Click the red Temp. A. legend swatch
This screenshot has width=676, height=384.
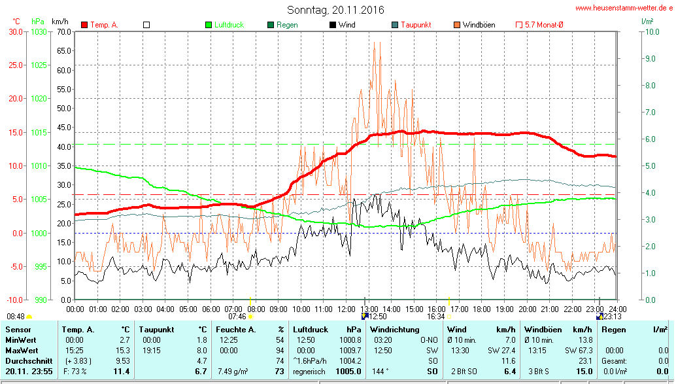click(x=84, y=25)
